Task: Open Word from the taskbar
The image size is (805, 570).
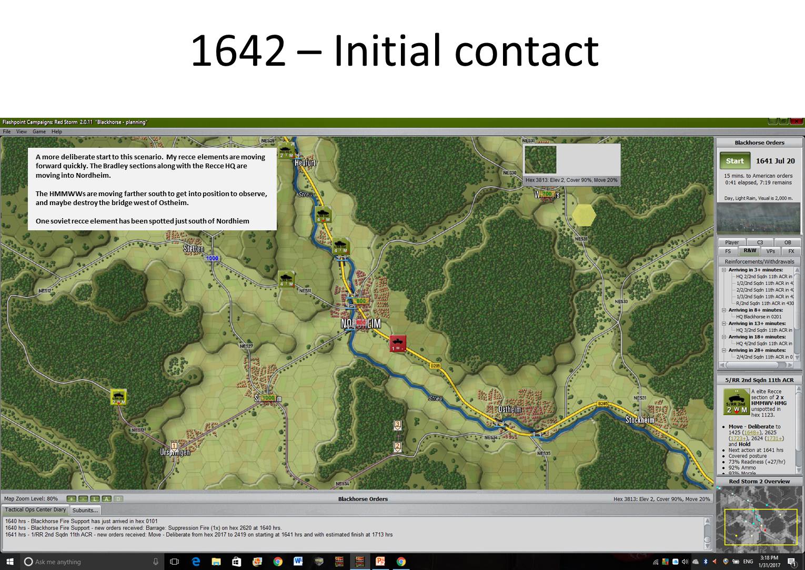Action: [298, 562]
